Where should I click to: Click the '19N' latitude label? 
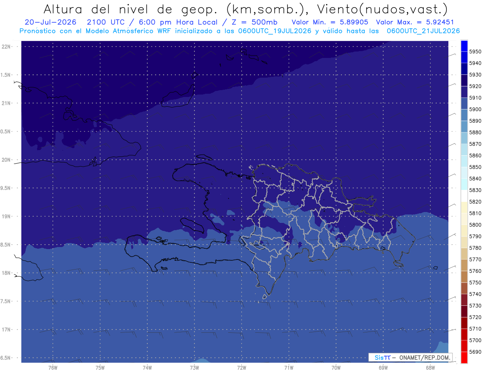click(x=7, y=216)
